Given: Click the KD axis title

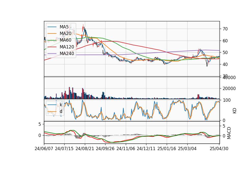Looking at the screenshot, I should (x=235, y=111).
